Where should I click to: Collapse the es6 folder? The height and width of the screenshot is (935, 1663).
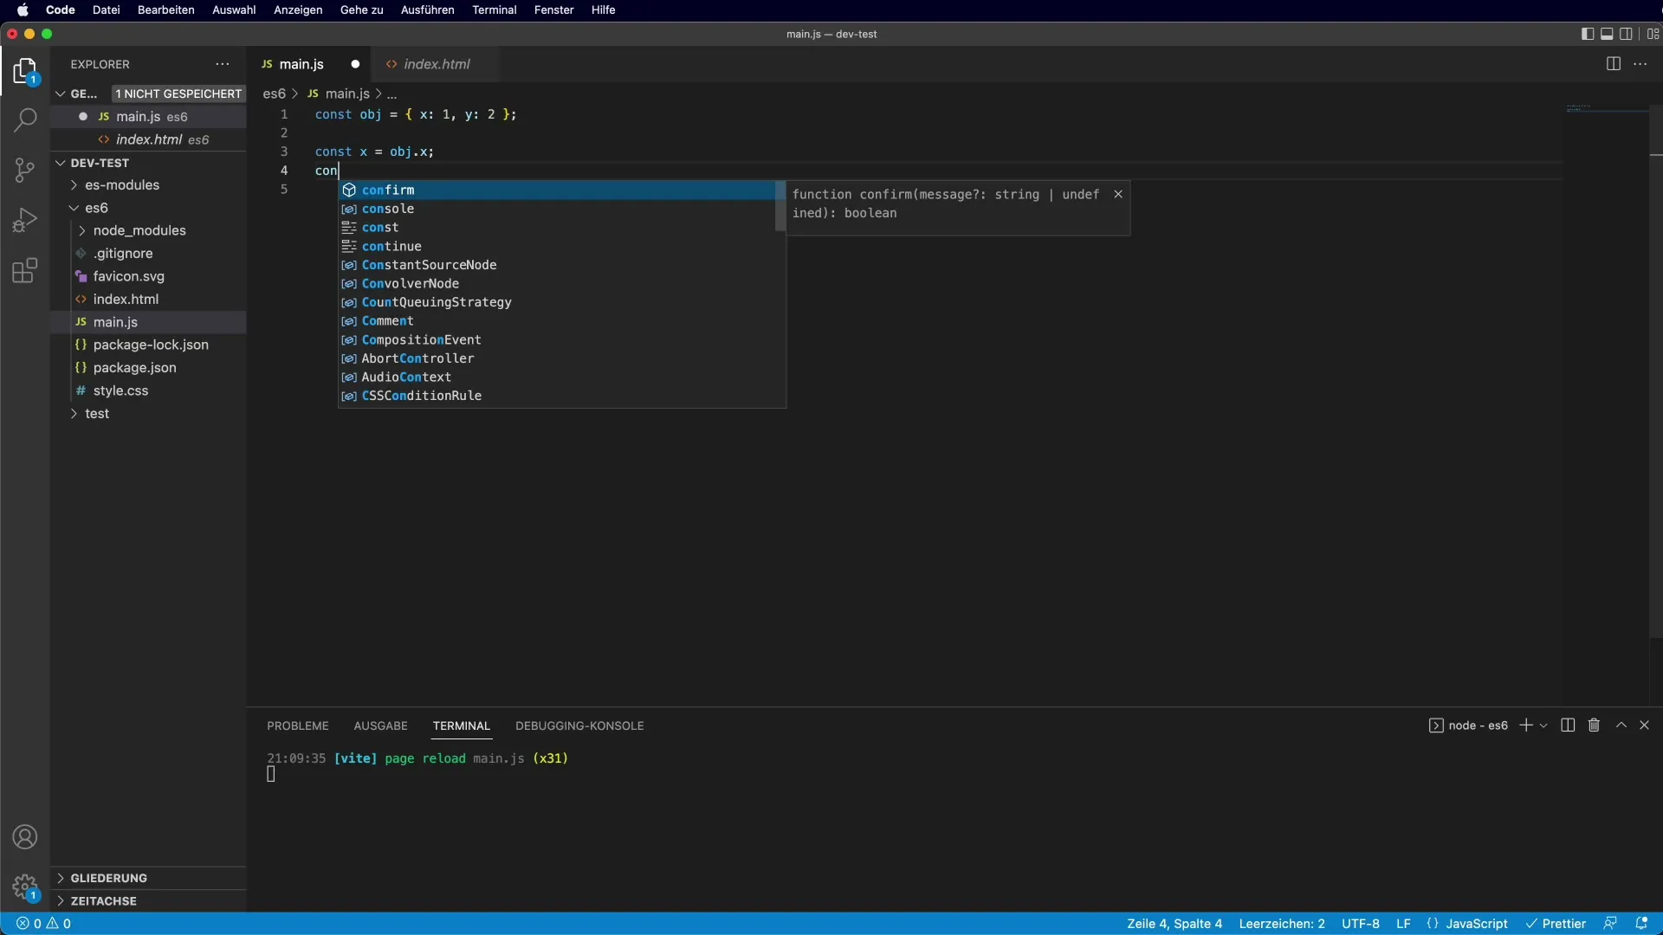(96, 208)
